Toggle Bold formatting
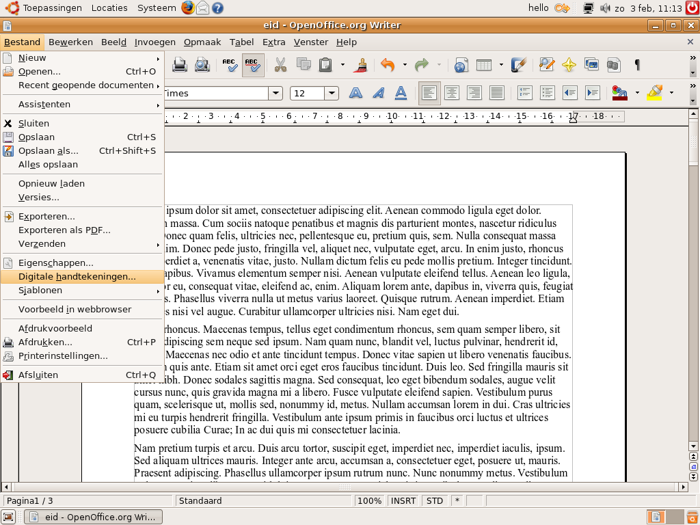Image resolution: width=700 pixels, height=525 pixels. click(355, 93)
